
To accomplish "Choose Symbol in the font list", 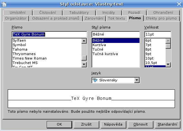I will pyautogui.click(x=47, y=45).
